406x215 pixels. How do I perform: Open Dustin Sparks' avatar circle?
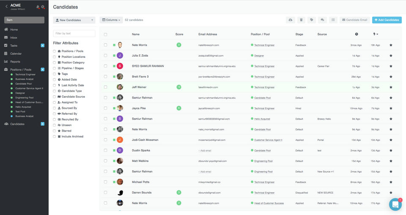pos(120,150)
